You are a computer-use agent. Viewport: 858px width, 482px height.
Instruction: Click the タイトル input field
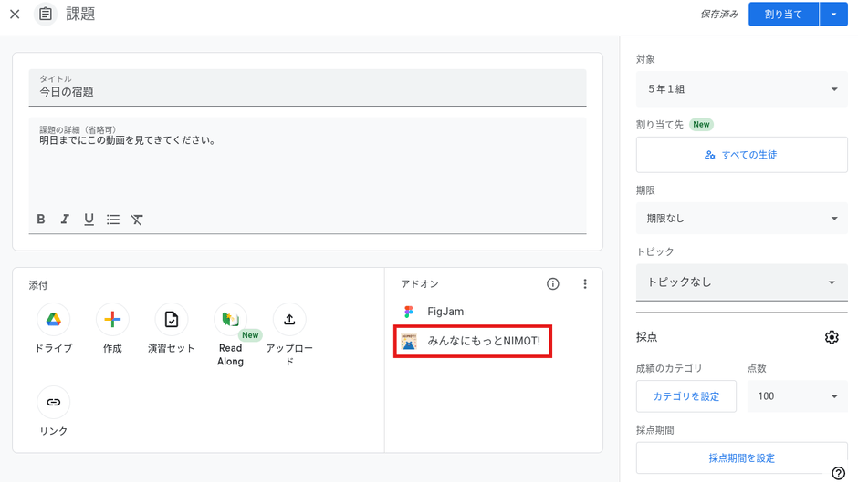(308, 92)
